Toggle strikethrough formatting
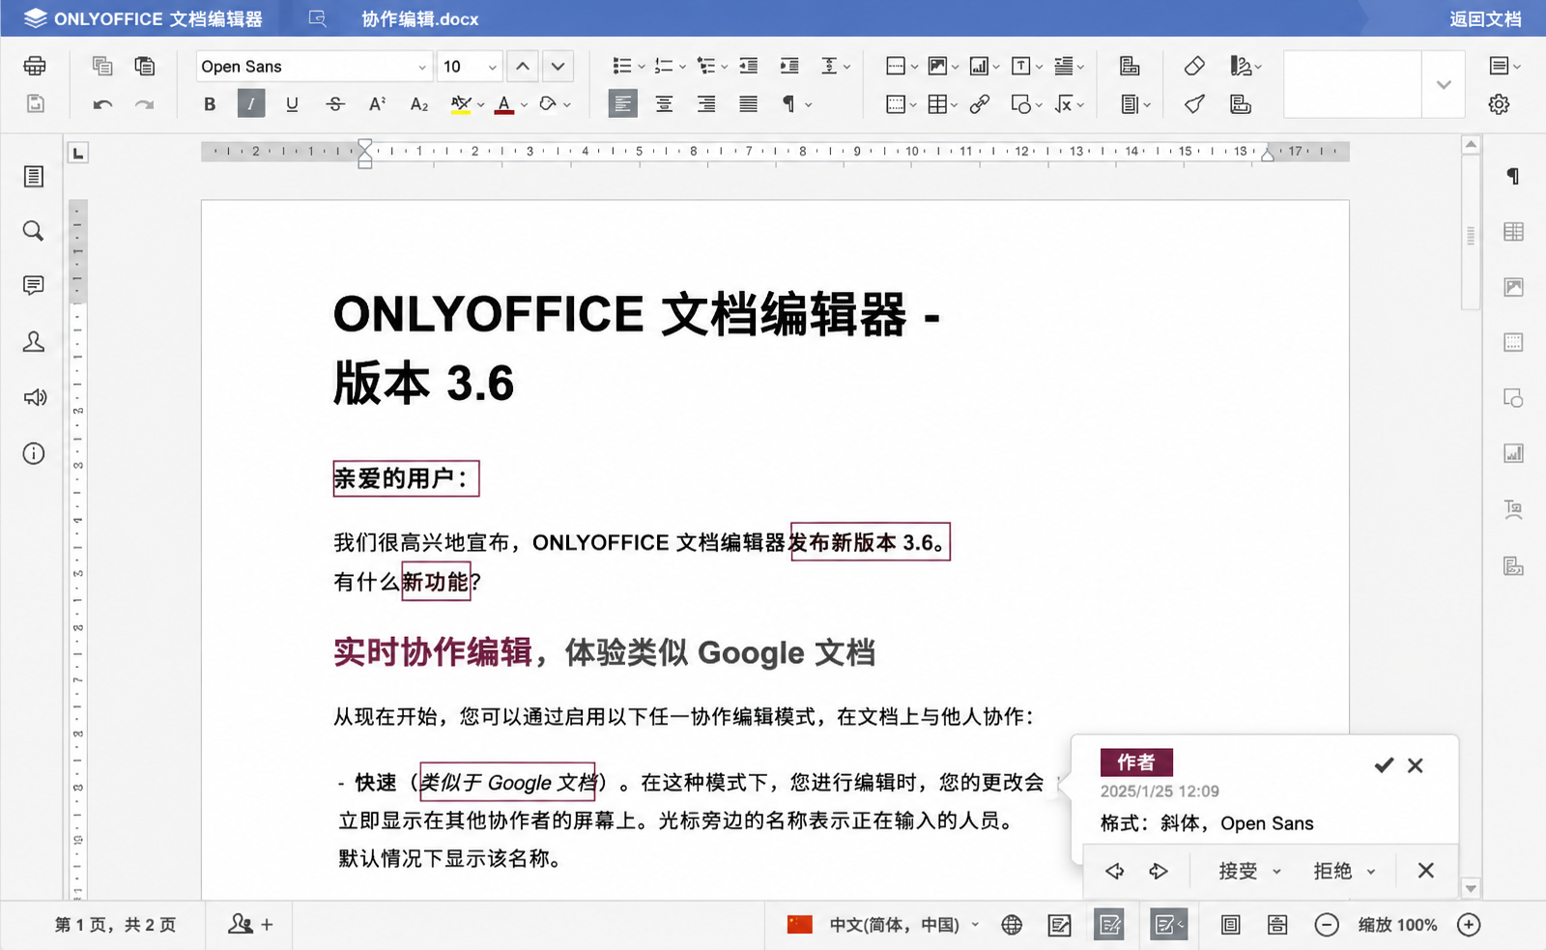Viewport: 1546px width, 950px height. point(334,104)
